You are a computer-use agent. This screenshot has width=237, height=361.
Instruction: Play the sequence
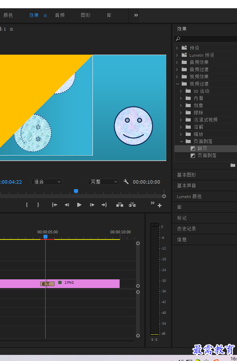[x=79, y=205]
